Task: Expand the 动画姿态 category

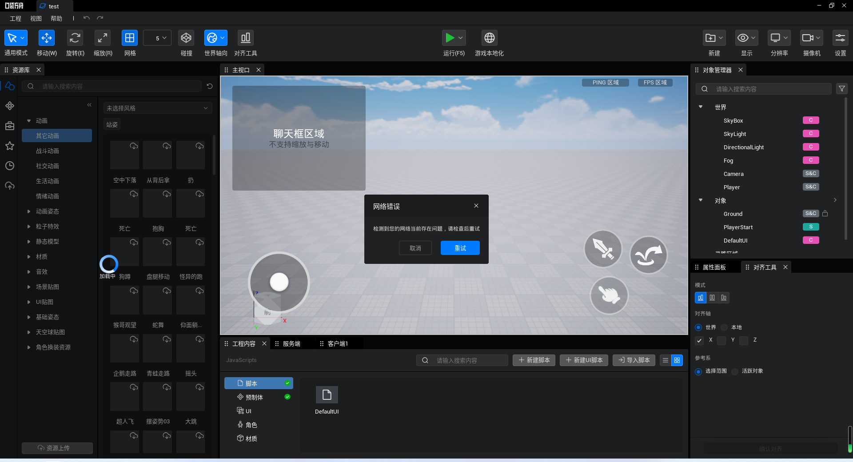Action: tap(29, 211)
